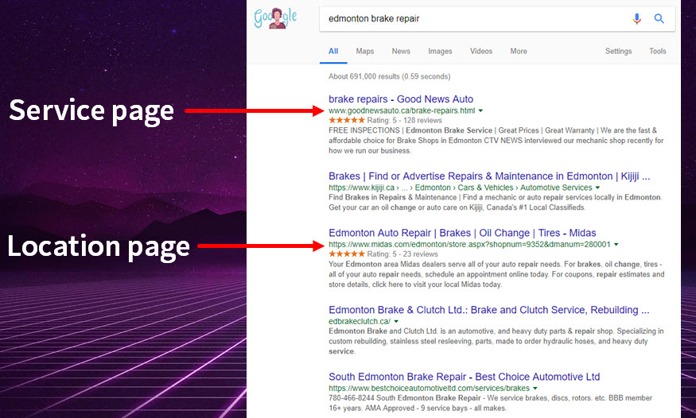Switch to the Maps tab

(x=365, y=51)
